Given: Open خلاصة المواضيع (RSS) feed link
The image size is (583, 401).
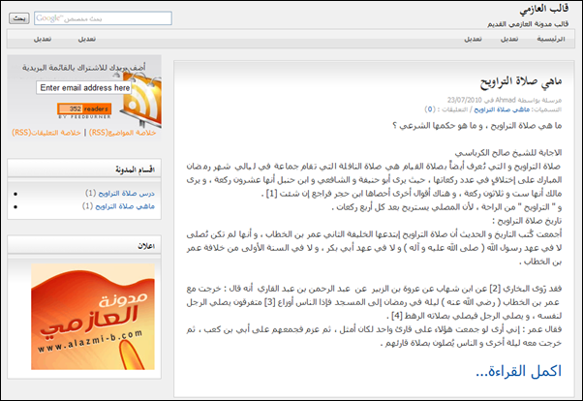Looking at the screenshot, I should 122,133.
